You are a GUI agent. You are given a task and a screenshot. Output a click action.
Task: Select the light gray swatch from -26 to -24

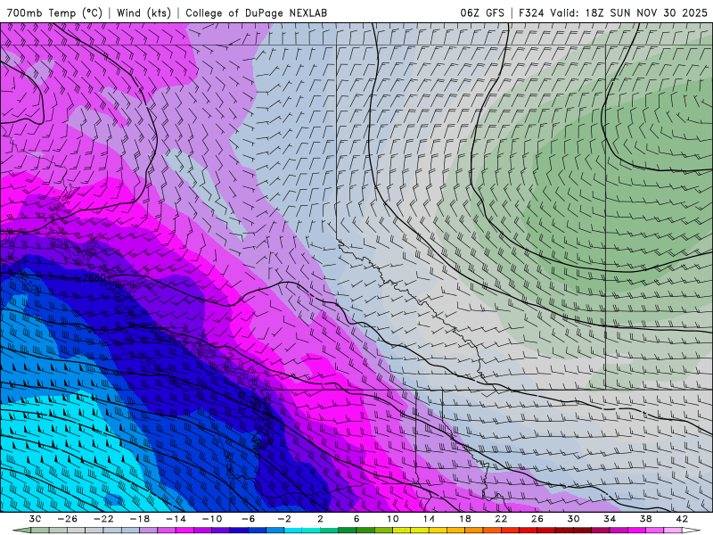click(x=77, y=531)
